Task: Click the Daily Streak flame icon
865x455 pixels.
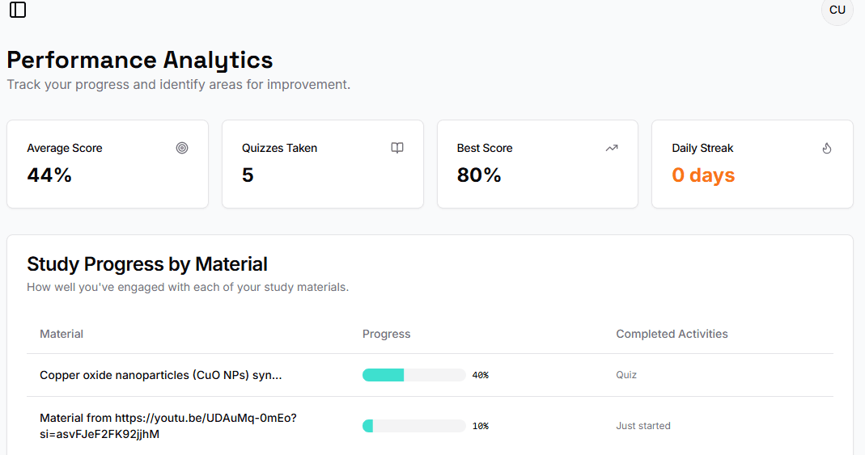Action: 827,148
